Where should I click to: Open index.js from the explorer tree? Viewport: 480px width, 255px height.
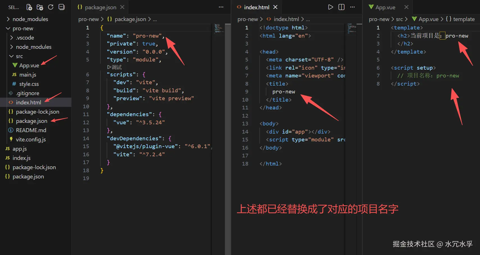click(x=36, y=158)
